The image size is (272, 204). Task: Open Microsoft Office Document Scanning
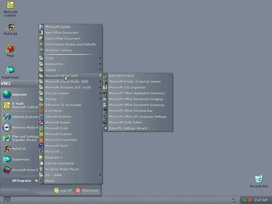pyautogui.click(x=138, y=105)
